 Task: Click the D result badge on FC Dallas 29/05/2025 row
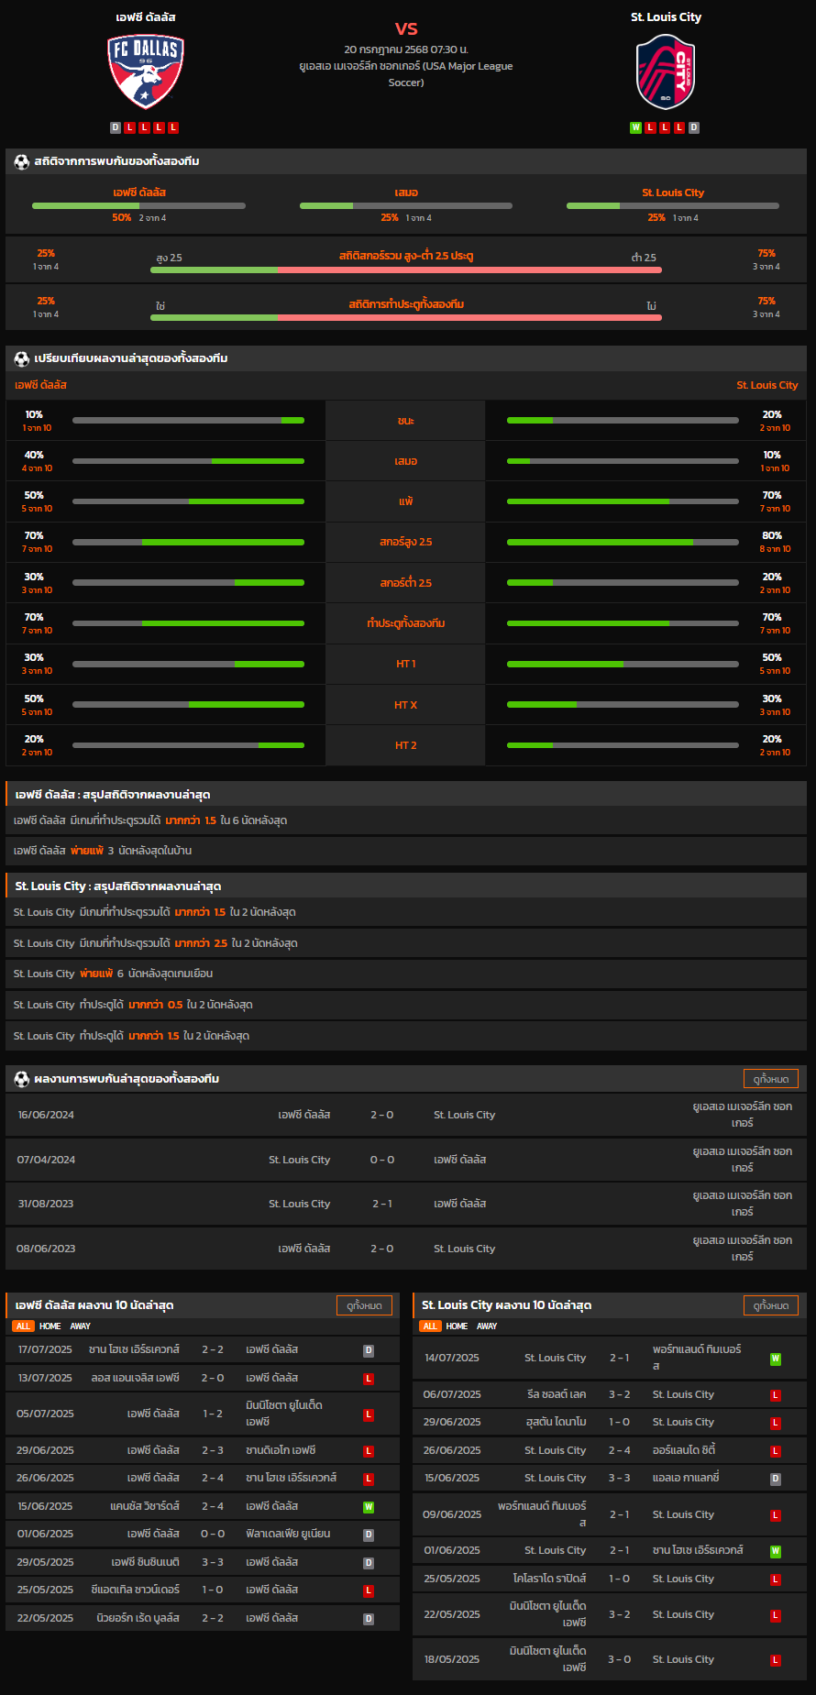[x=369, y=1563]
